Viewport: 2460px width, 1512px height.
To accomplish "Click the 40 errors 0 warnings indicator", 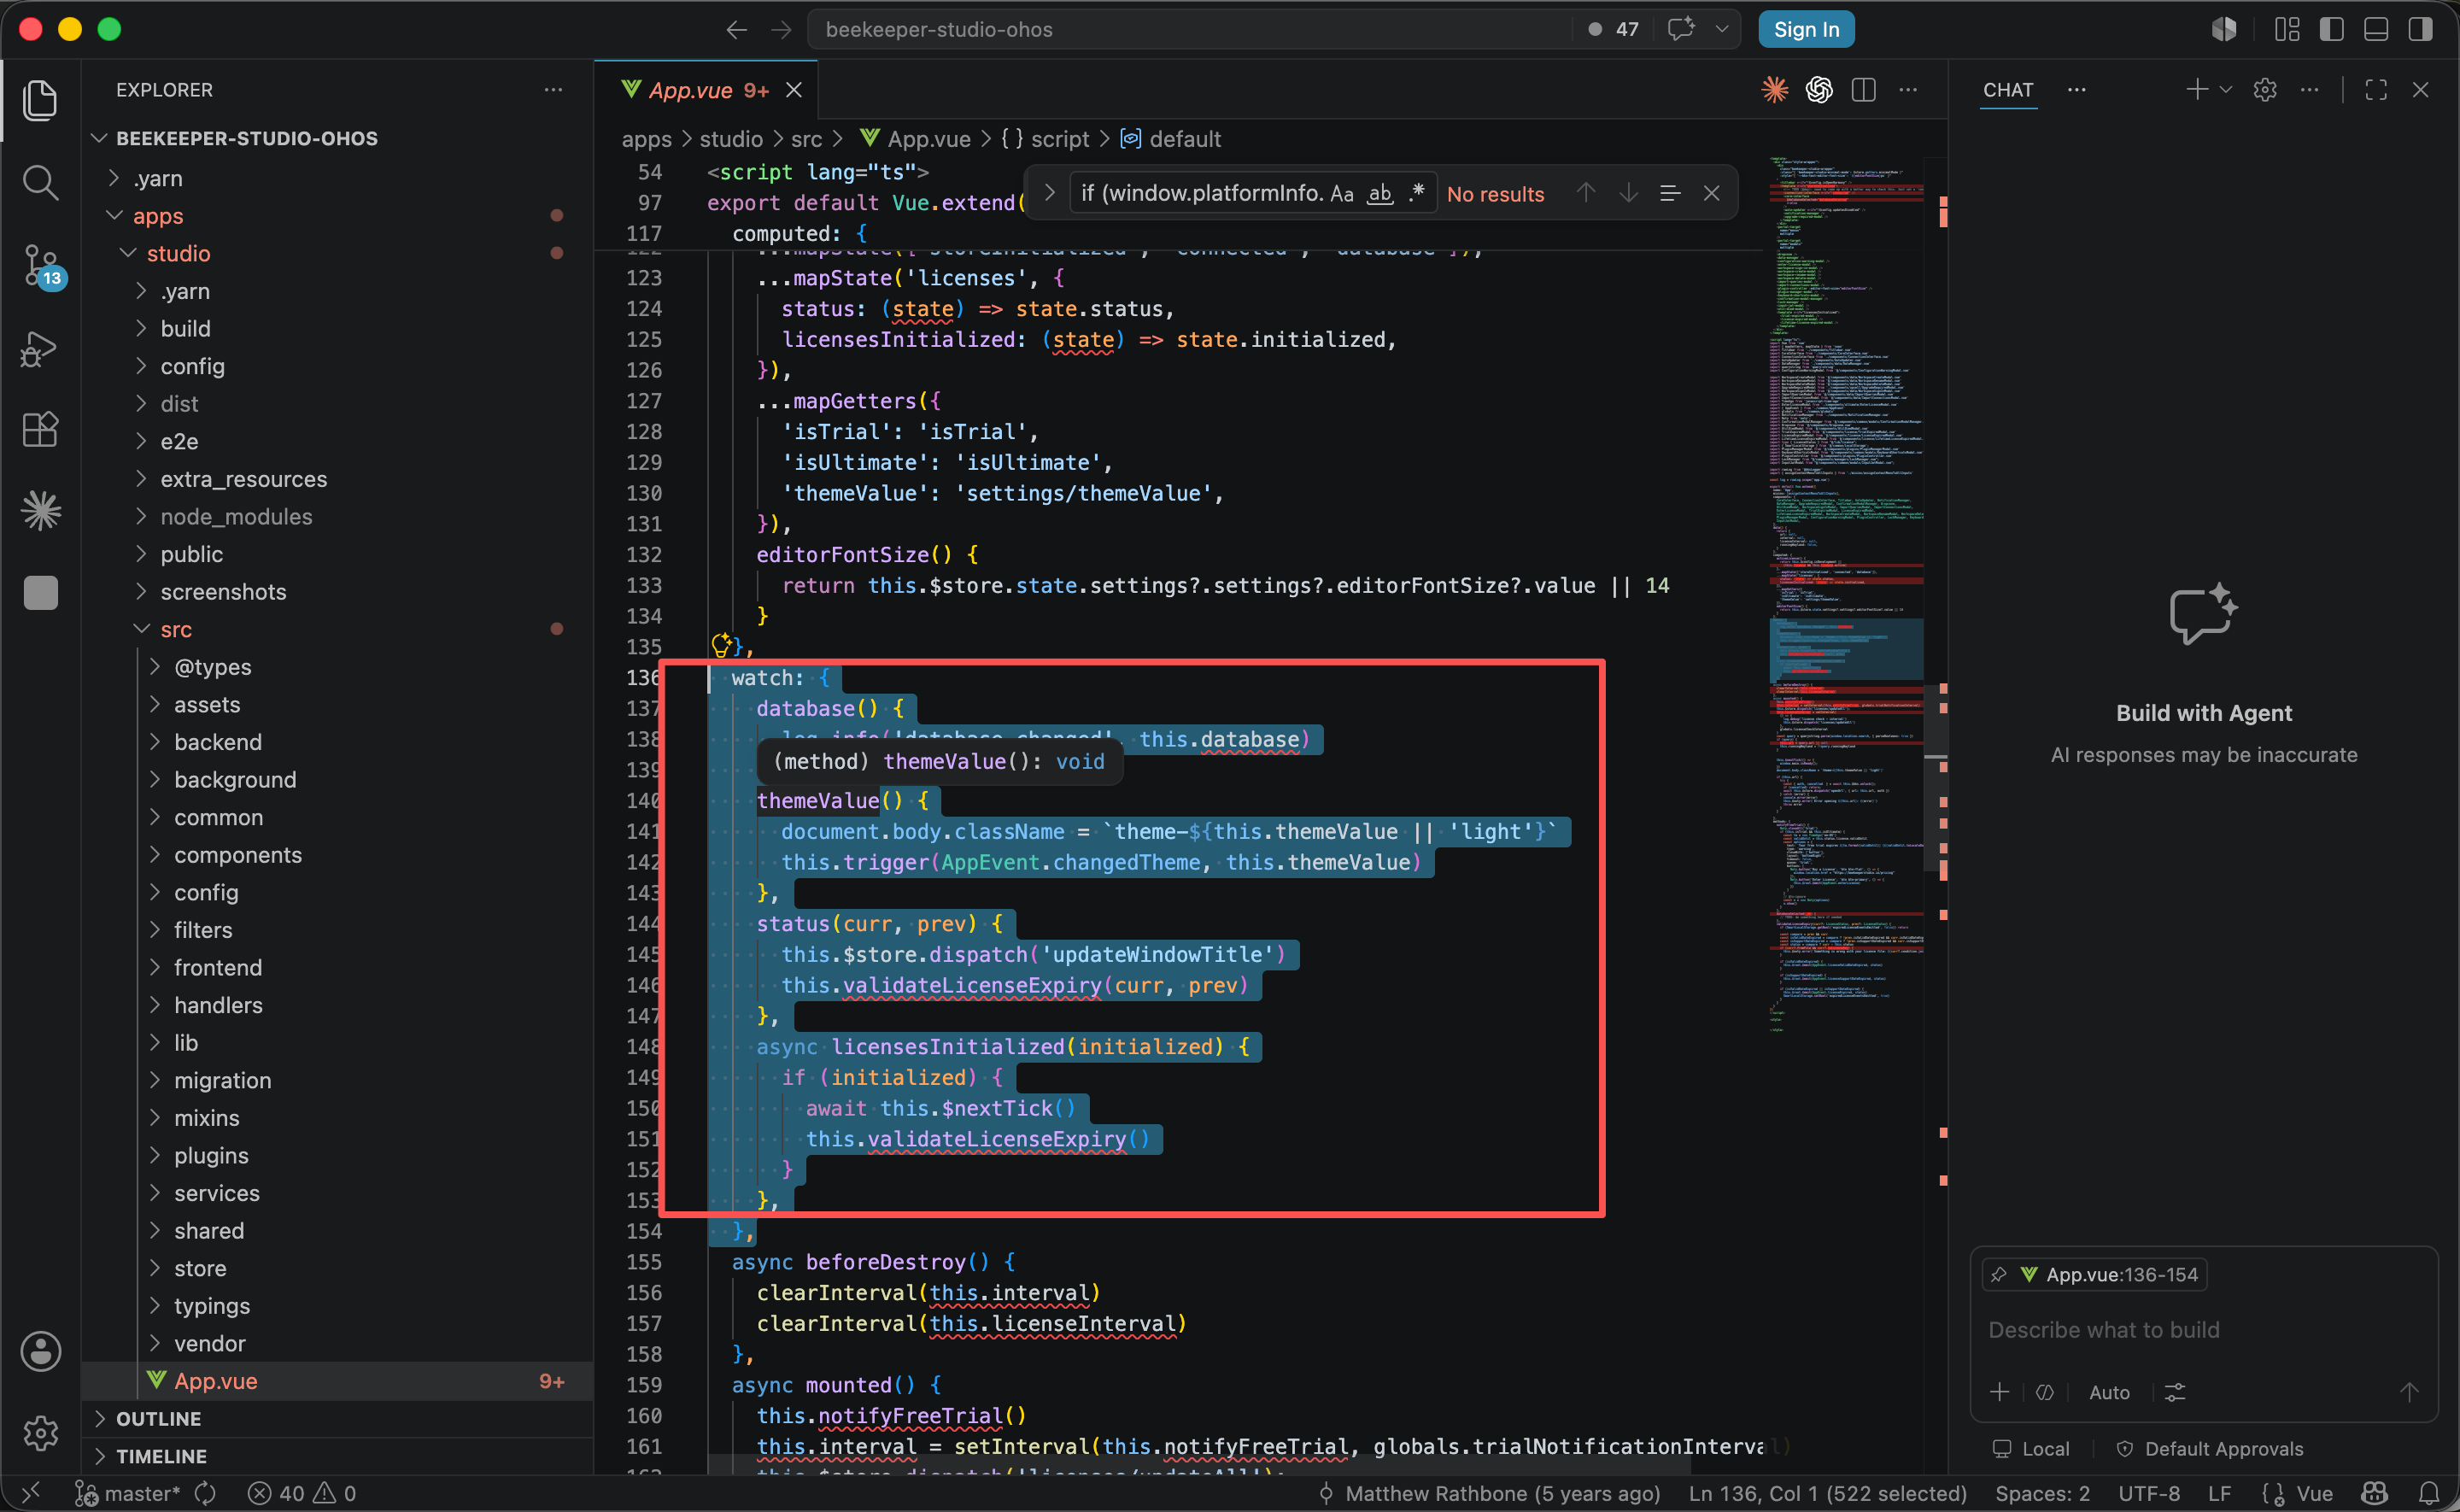I will tap(302, 1493).
